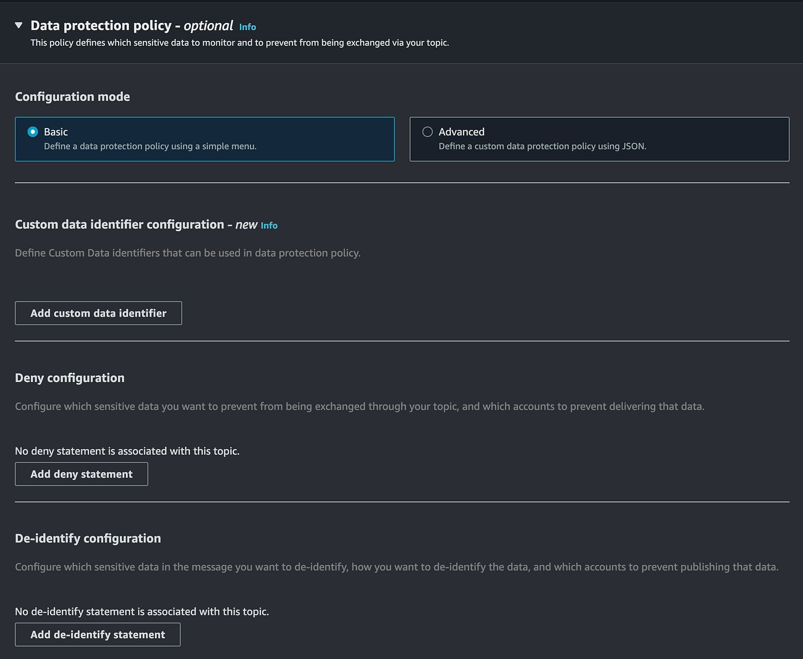Image resolution: width=803 pixels, height=659 pixels.
Task: Click the policy description under the header
Action: (x=239, y=43)
